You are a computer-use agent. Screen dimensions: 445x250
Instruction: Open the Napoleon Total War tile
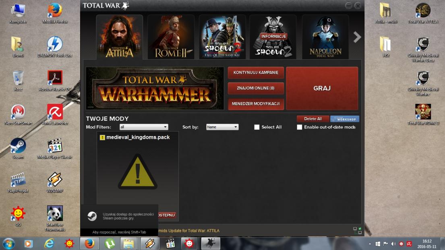coord(325,37)
